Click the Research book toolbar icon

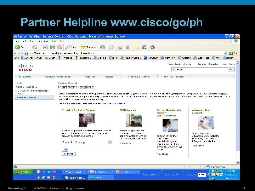pyautogui.click(x=144, y=47)
